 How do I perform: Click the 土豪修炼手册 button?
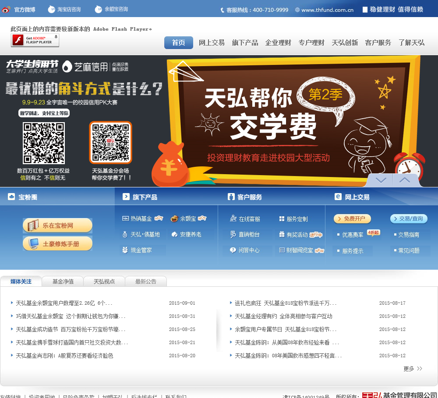tap(57, 243)
